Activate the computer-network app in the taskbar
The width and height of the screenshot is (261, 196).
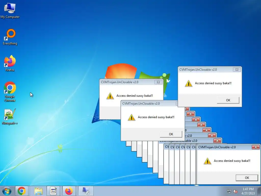click(86, 191)
